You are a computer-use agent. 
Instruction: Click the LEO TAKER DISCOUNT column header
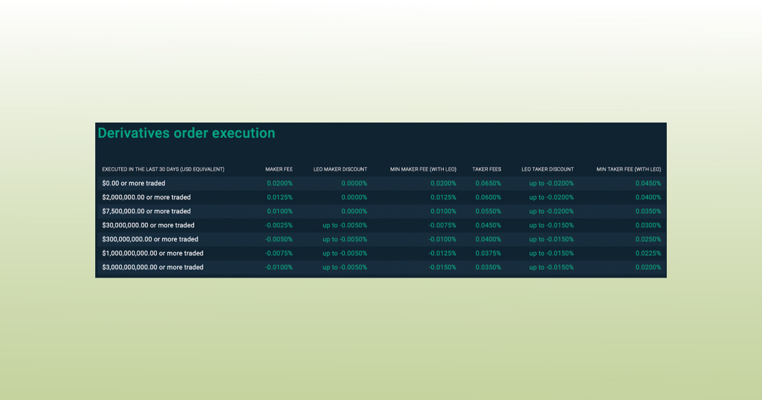[547, 169]
